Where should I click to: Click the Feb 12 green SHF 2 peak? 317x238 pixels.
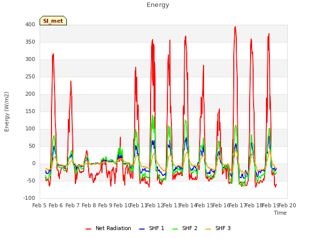click(153, 116)
